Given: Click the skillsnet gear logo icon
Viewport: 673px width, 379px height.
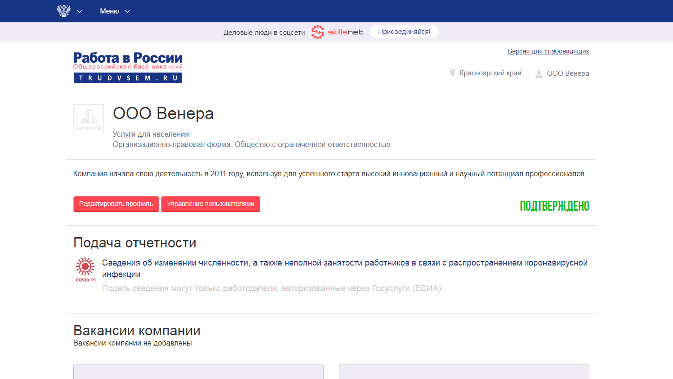Looking at the screenshot, I should point(317,32).
